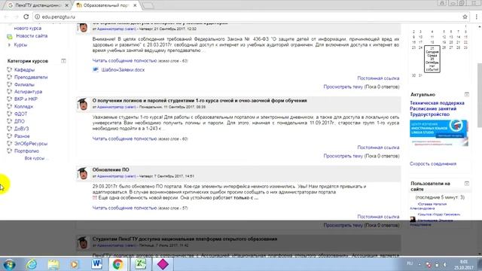Switch to Google Chrome in the taskbar
This screenshot has height=271, width=482.
point(117,264)
